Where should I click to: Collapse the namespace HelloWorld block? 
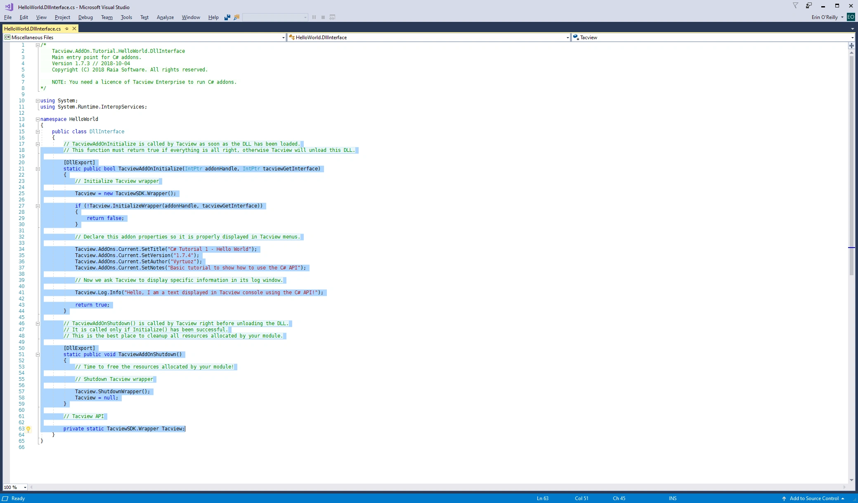[x=38, y=119]
